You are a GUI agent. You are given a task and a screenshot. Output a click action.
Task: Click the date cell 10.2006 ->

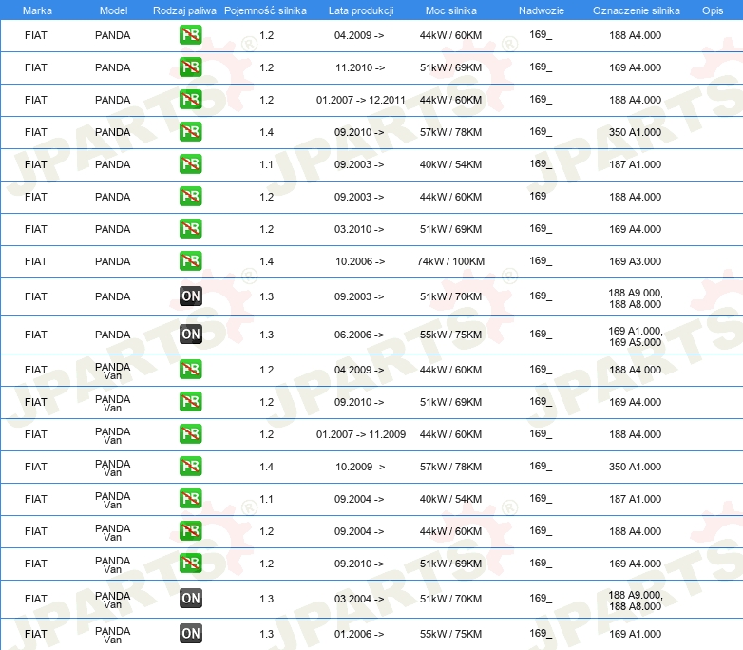(360, 261)
